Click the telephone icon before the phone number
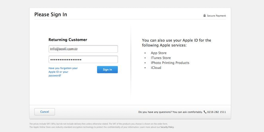The image size is (264, 132). coord(205,112)
